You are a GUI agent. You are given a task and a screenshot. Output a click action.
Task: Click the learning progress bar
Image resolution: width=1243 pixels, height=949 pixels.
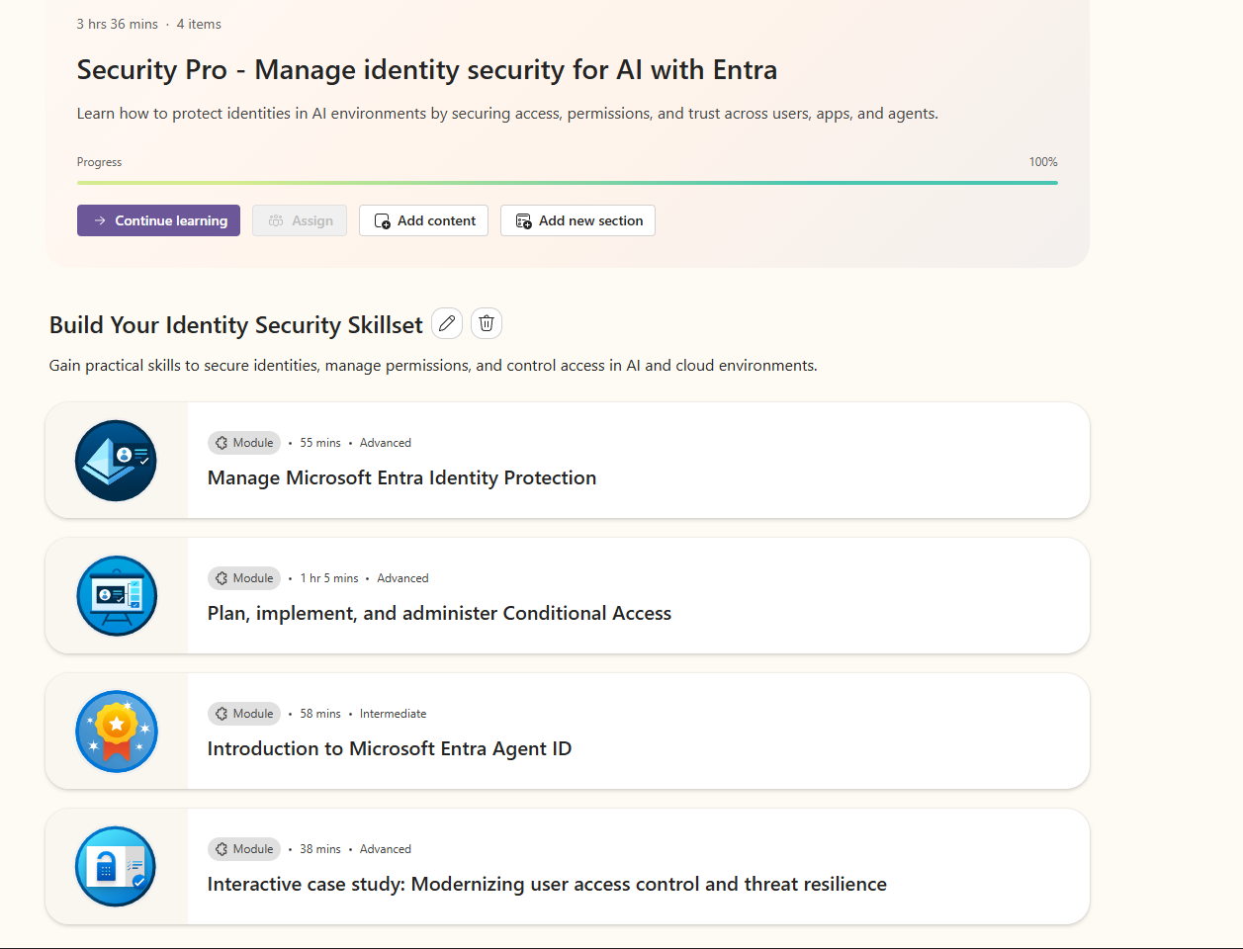coord(568,183)
